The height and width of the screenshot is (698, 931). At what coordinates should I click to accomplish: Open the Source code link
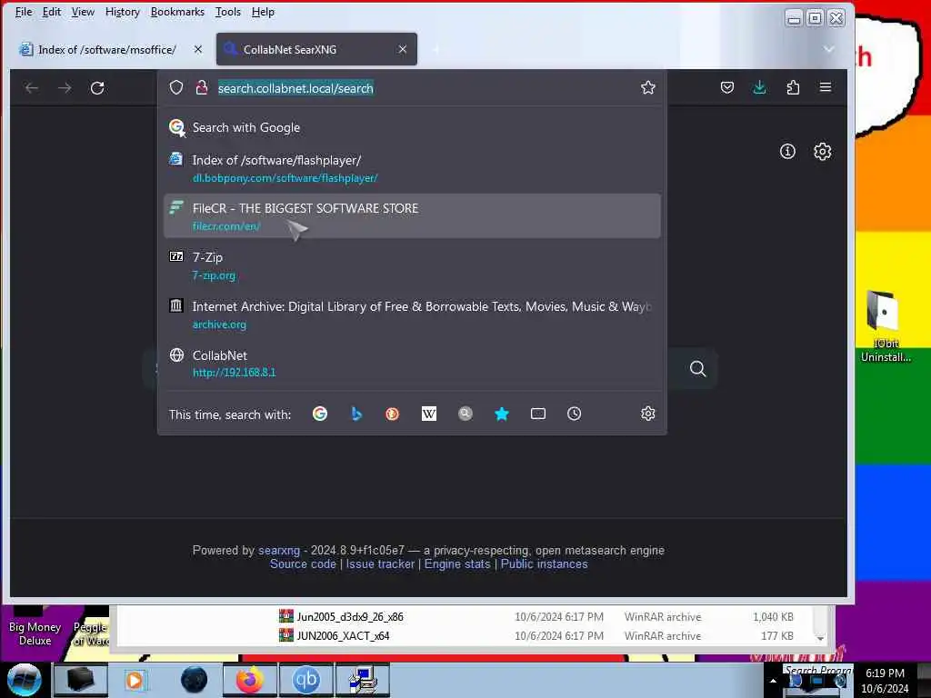tap(303, 563)
